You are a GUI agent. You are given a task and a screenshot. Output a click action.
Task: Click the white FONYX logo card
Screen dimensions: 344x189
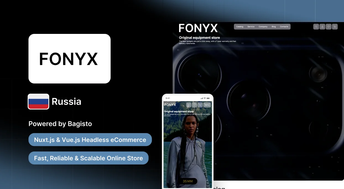[69, 59]
